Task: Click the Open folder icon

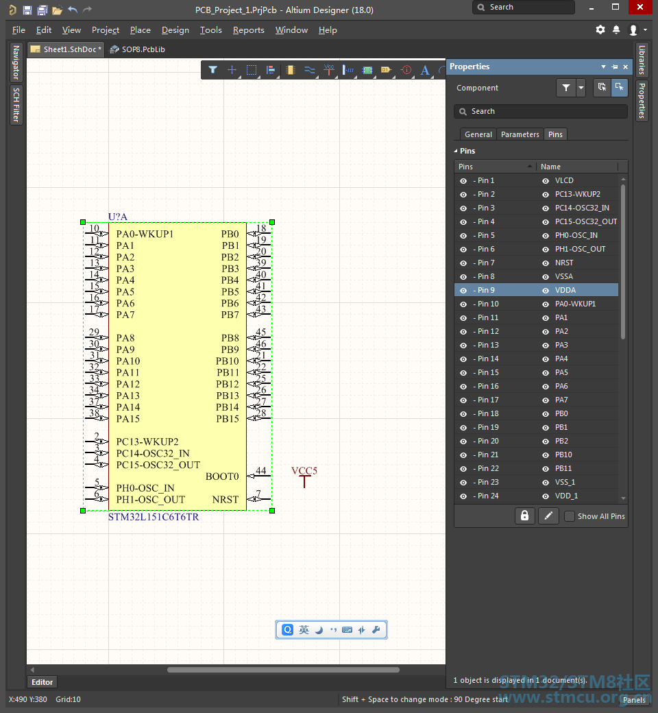Action: coord(58,10)
